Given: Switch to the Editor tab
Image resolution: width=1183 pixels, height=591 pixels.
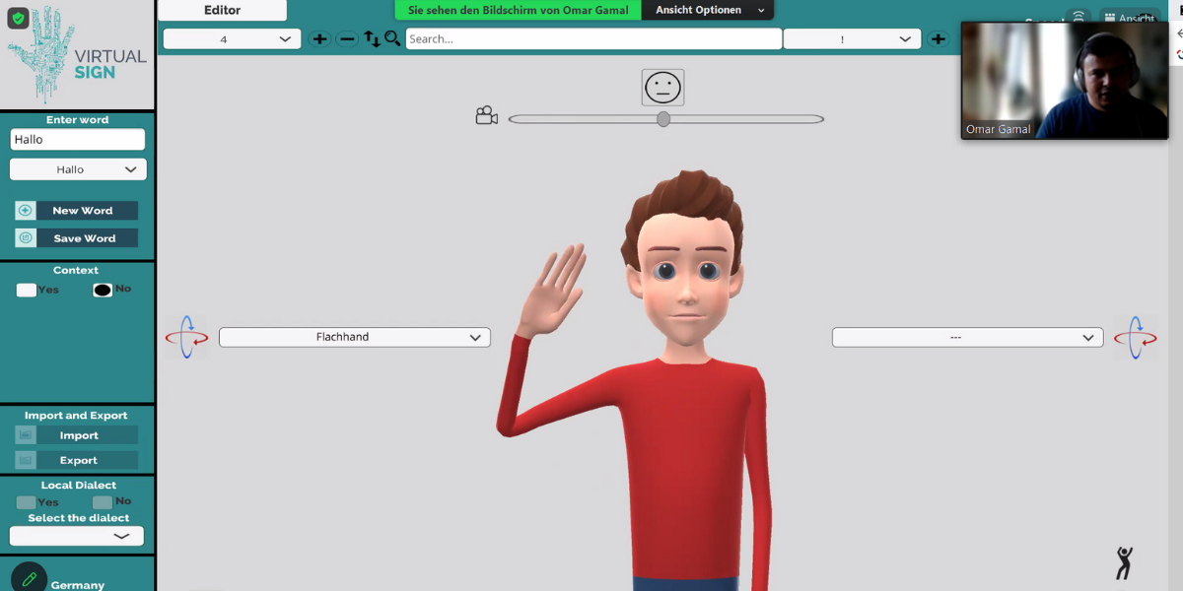Looking at the screenshot, I should coord(223,10).
